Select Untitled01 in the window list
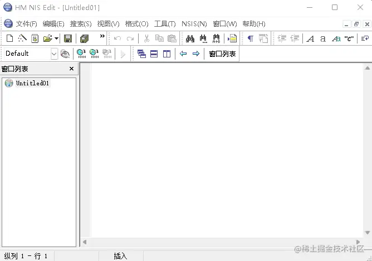The width and height of the screenshot is (372, 261). (32, 83)
